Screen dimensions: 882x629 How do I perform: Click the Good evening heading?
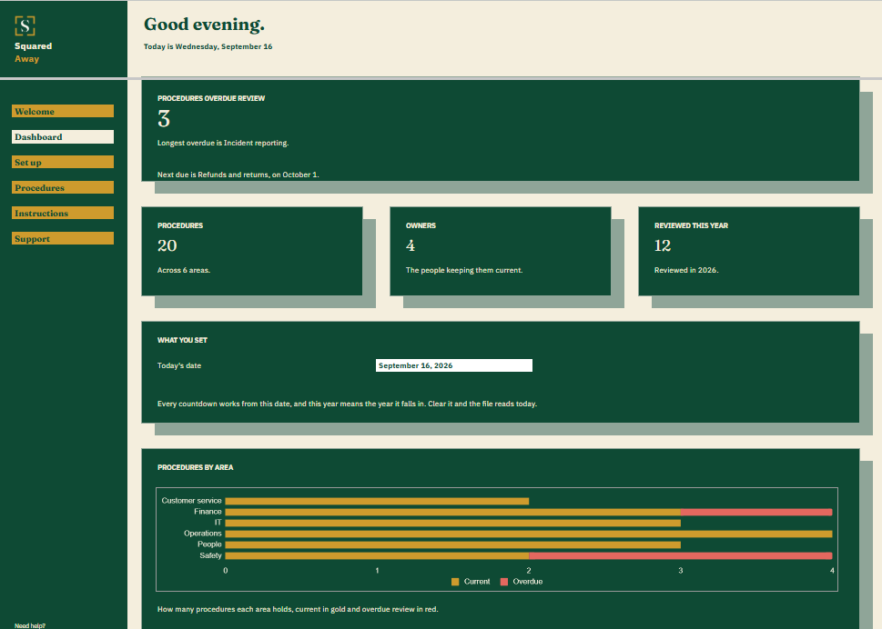pos(204,25)
